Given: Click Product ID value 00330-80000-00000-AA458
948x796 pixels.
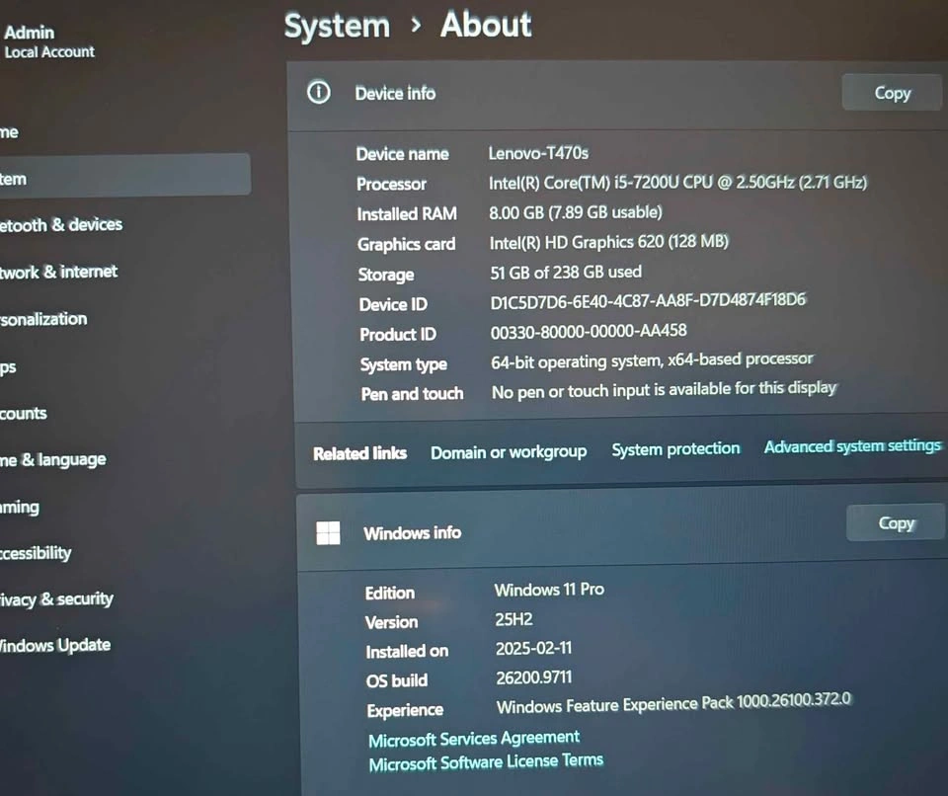Looking at the screenshot, I should coord(589,331).
